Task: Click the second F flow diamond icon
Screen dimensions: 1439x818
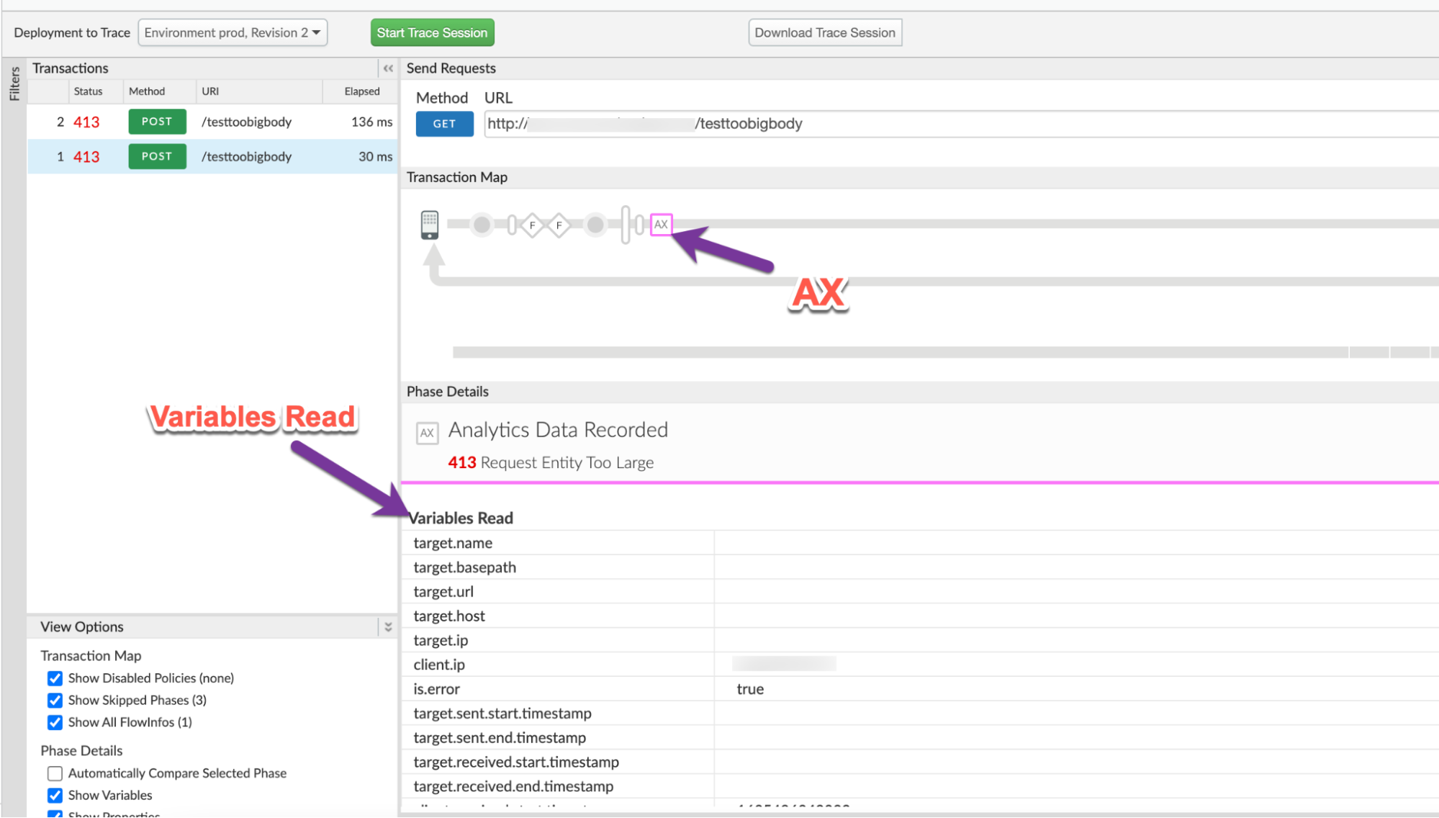Action: click(559, 225)
